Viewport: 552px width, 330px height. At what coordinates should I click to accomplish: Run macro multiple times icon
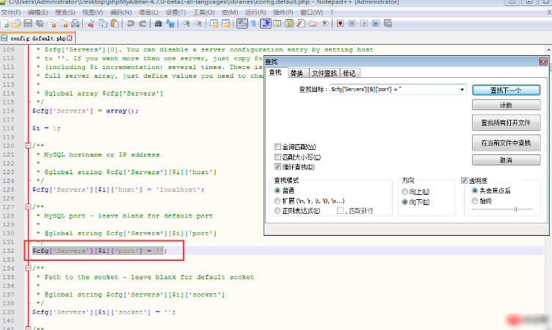[x=376, y=24]
